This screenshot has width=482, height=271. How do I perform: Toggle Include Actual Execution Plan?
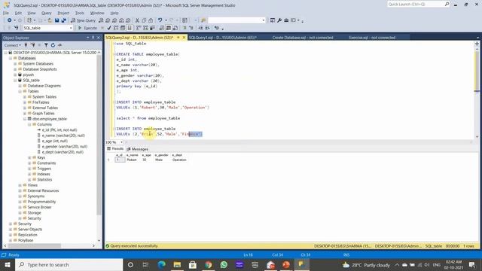[139, 28]
